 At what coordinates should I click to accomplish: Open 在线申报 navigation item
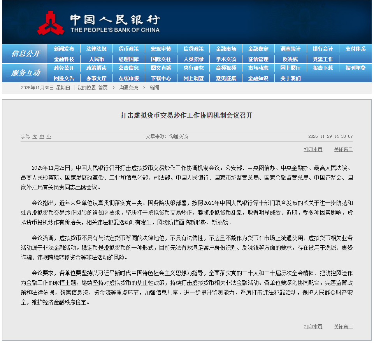(129, 78)
